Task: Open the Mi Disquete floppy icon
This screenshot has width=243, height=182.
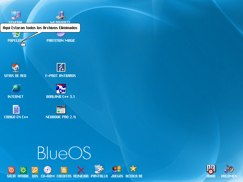Action: point(60,16)
